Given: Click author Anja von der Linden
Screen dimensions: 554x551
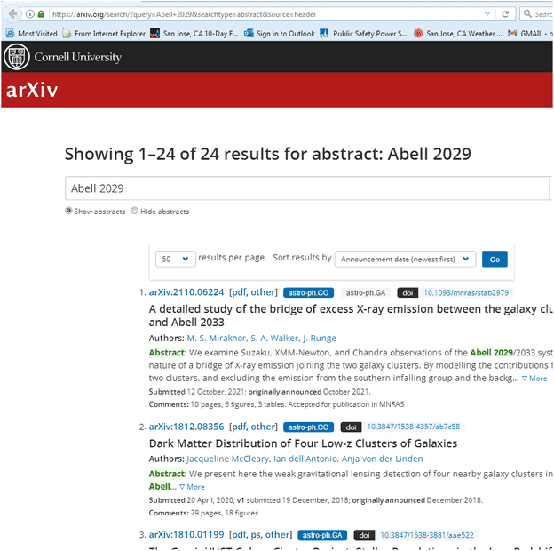Looking at the screenshot, I should [383, 459].
